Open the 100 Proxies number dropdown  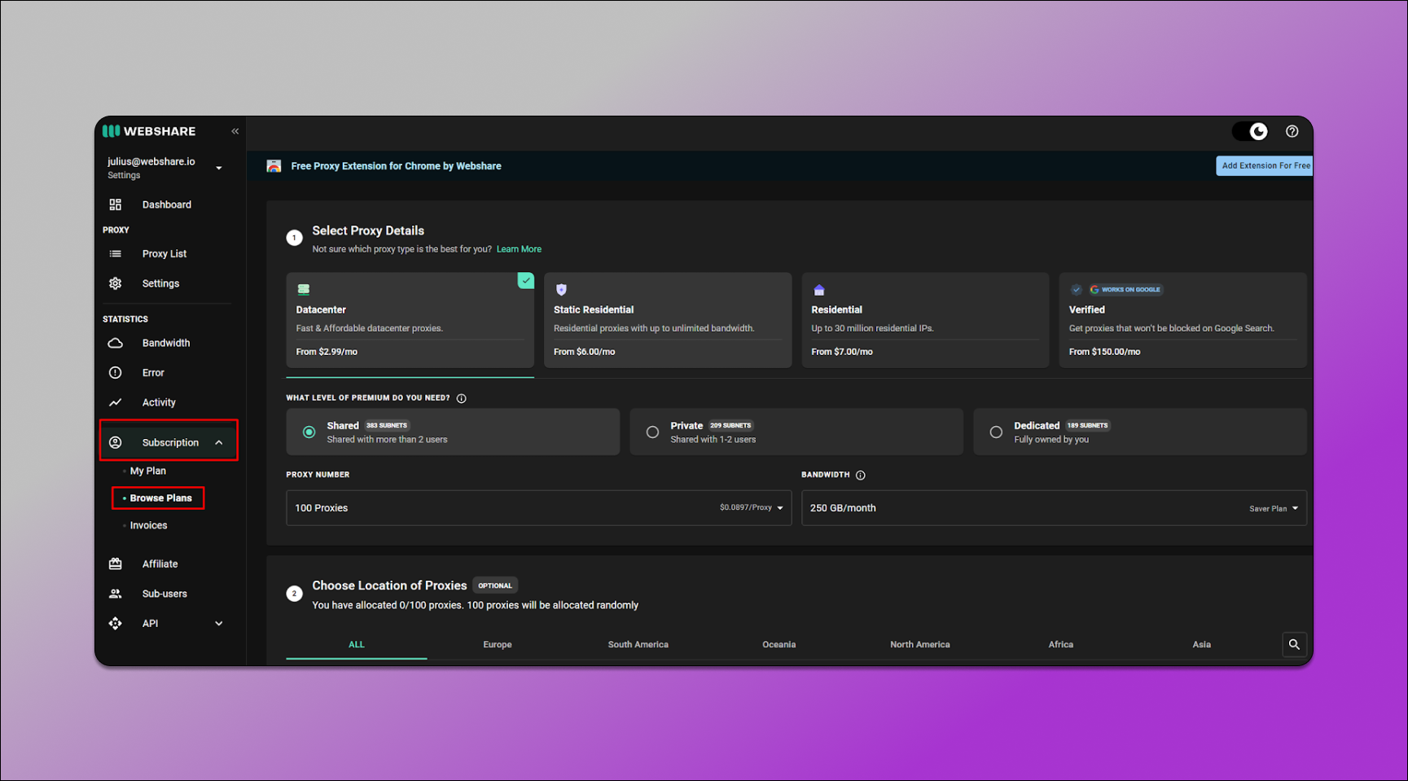point(539,508)
